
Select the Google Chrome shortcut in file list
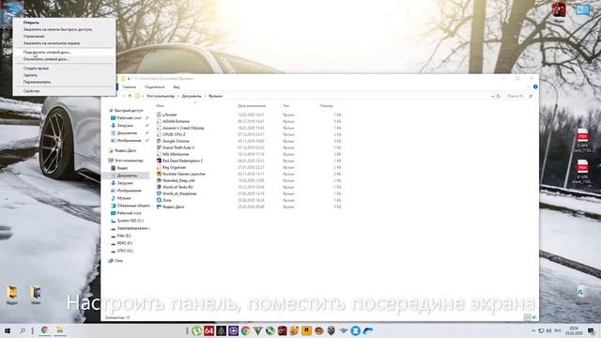pyautogui.click(x=173, y=141)
